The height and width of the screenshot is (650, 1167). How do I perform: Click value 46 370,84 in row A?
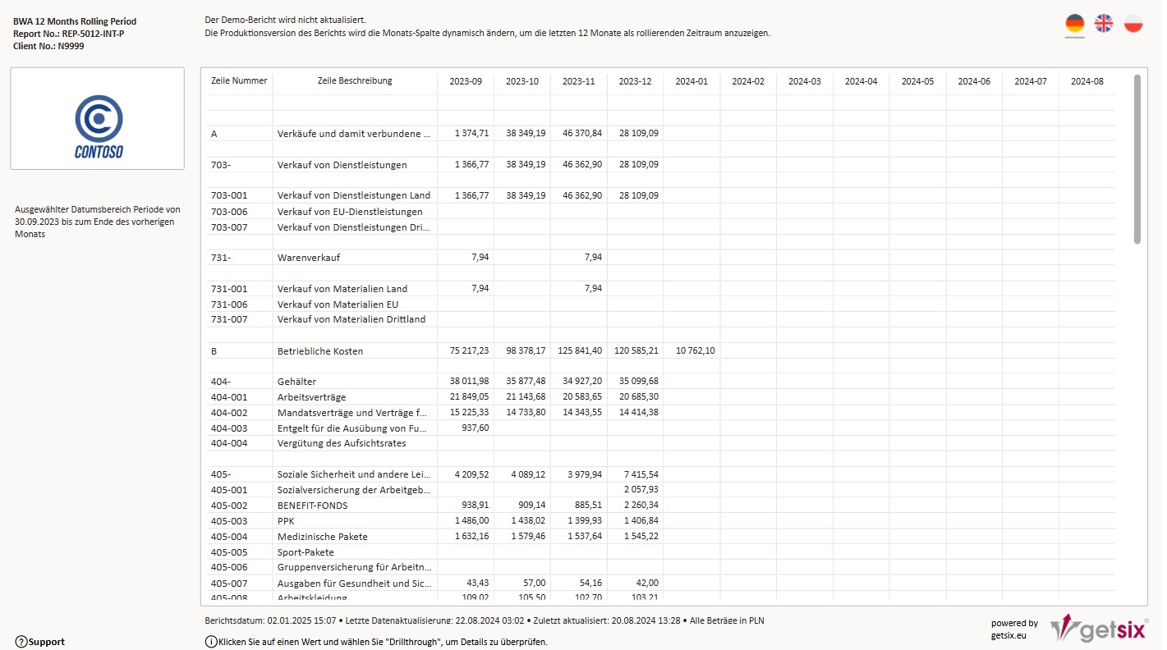tap(582, 133)
